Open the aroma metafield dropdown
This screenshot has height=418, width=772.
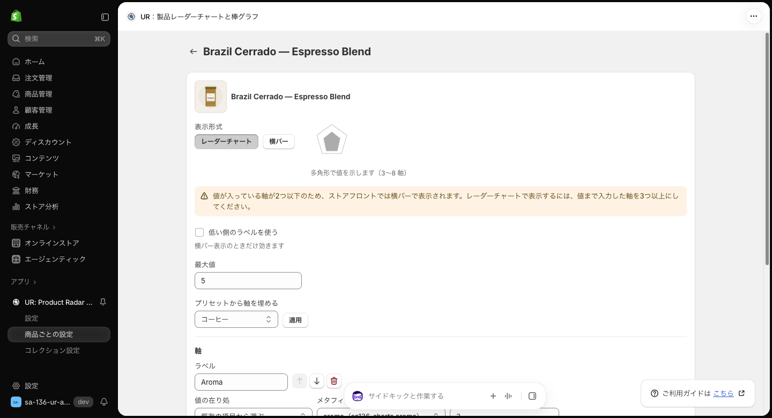point(381,413)
